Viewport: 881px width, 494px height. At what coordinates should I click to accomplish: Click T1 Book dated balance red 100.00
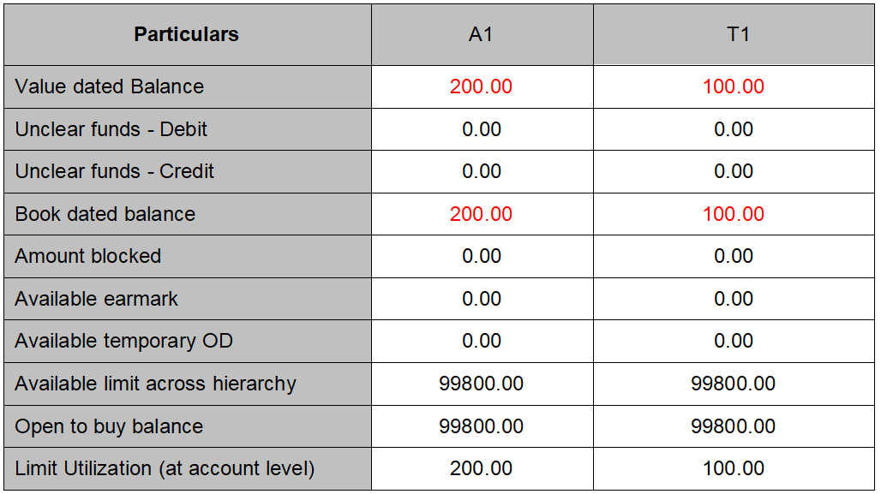click(734, 214)
